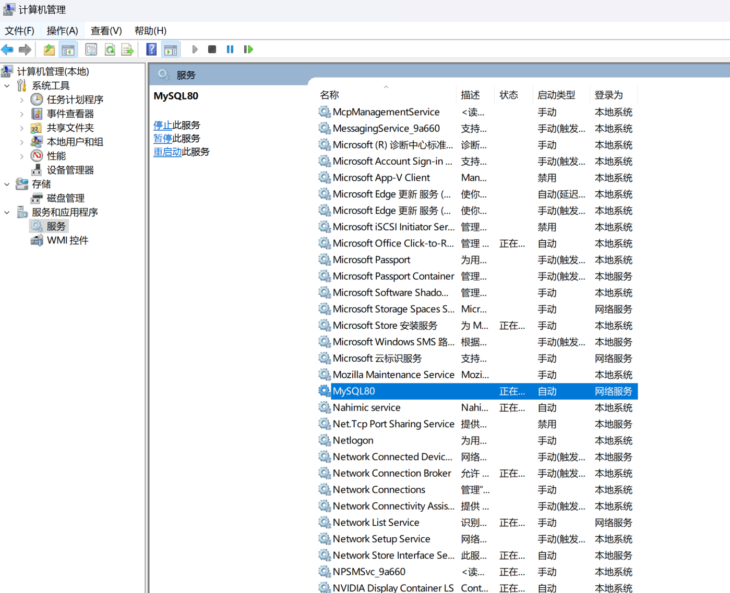
Task: Click the Refresh toolbar icon
Action: 110,50
